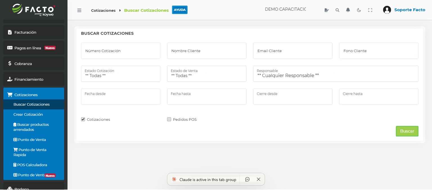Open notifications via the bell icon
432x190 pixels.
[348, 10]
